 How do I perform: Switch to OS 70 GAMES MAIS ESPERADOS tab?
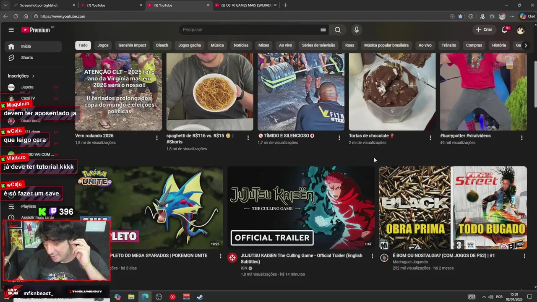[x=247, y=5]
